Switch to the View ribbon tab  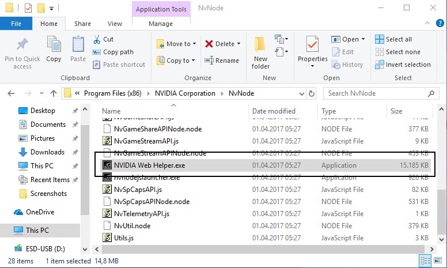click(115, 24)
